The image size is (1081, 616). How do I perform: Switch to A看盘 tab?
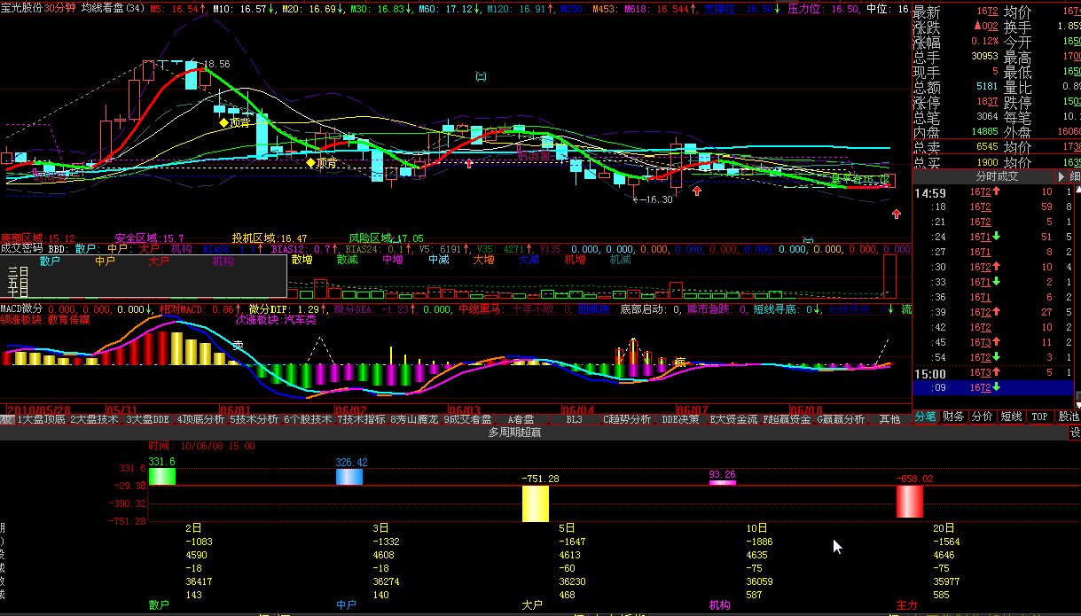[x=521, y=419]
